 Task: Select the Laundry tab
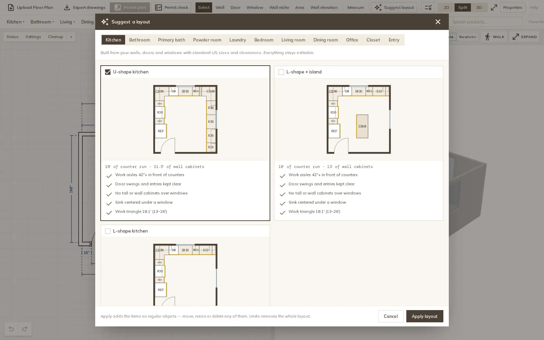click(238, 40)
